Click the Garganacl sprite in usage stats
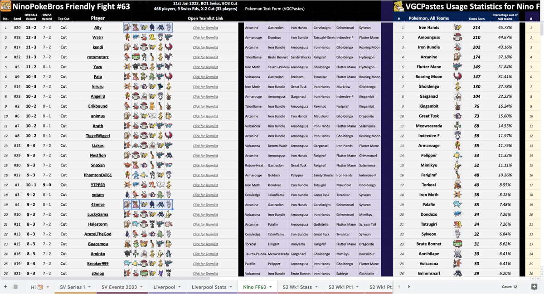Viewport: 544px width, 294px height. [x=458, y=96]
